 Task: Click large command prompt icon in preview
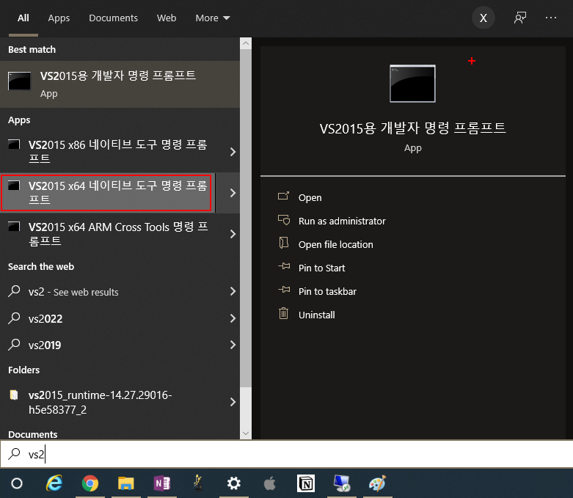pos(412,84)
